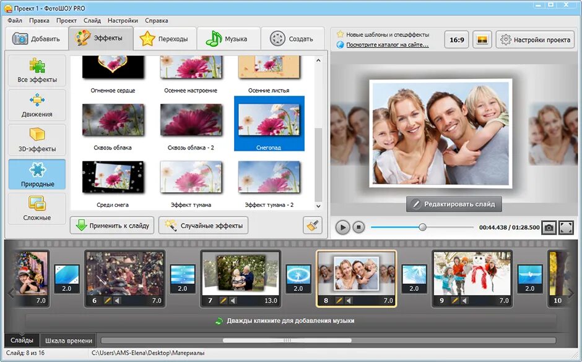
Task: Toggle sound icon on slide 6
Action: 117,300
